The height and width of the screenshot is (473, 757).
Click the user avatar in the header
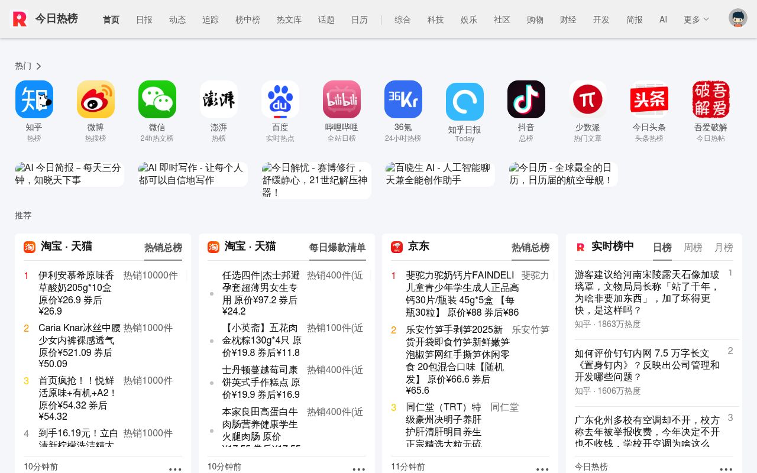point(738,18)
